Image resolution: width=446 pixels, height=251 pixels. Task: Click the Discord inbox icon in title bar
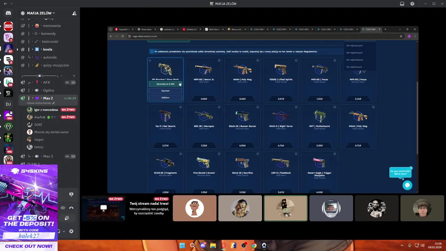(402, 4)
